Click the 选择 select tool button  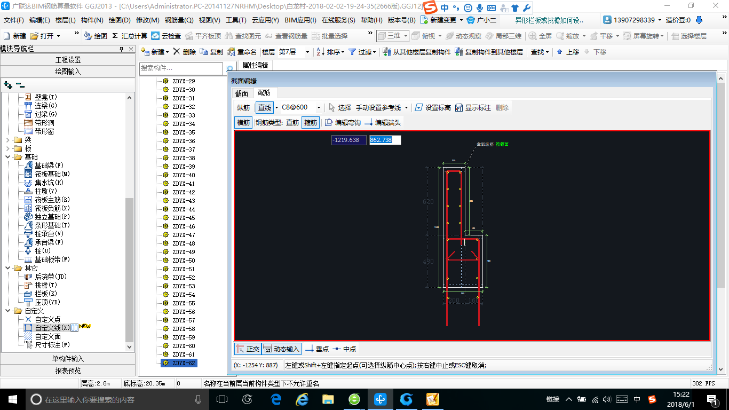pyautogui.click(x=340, y=107)
